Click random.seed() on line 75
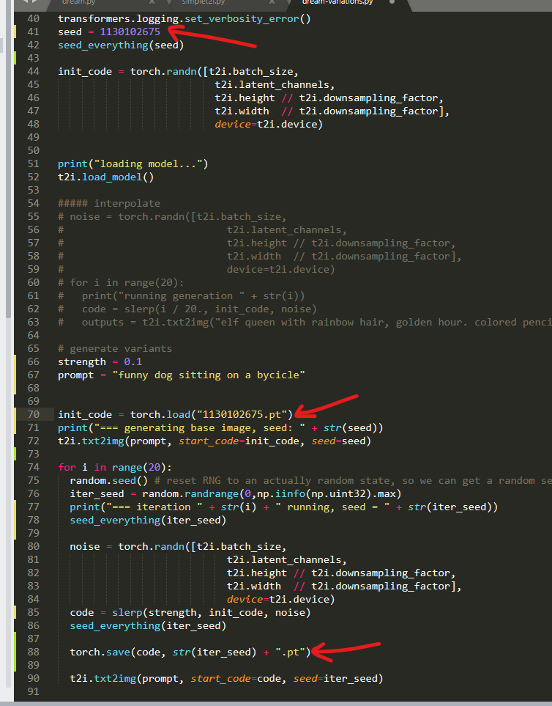The width and height of the screenshot is (552, 706). (x=109, y=480)
